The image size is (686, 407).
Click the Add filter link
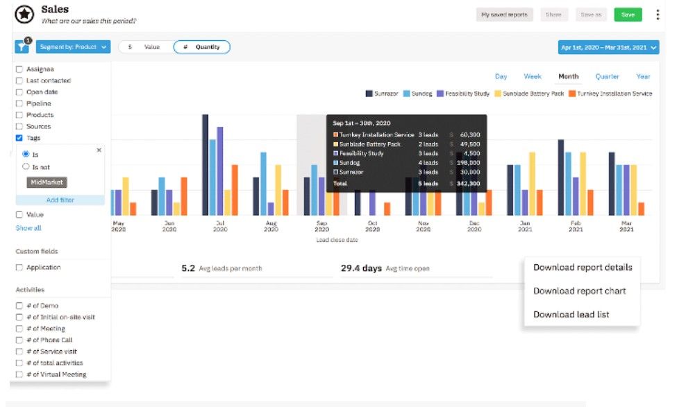[x=60, y=200]
